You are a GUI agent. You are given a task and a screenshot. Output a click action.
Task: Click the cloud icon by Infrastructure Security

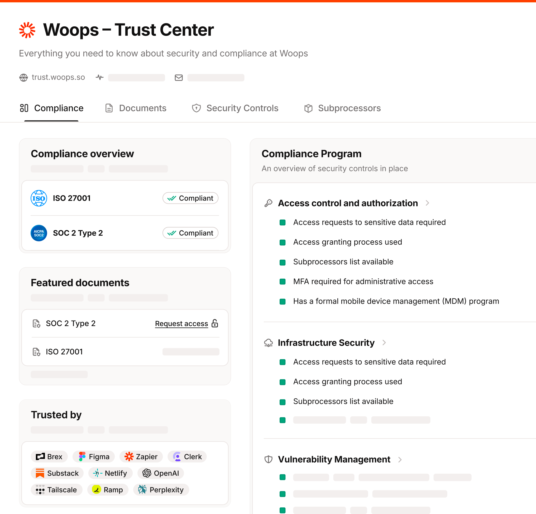(268, 343)
